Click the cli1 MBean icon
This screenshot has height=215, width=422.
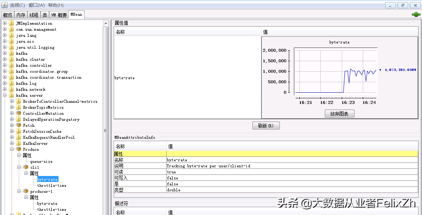pyautogui.click(x=26, y=167)
